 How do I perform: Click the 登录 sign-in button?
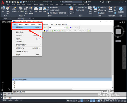click(x=88, y=2)
